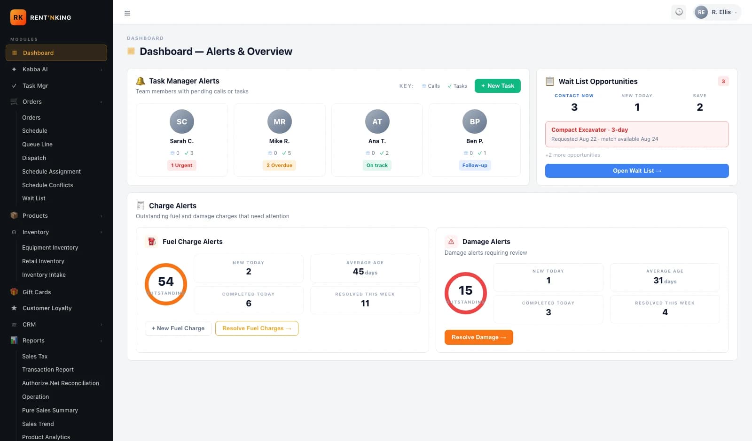Click the 54 outstanding fuel charges ring
752x441 pixels.
166,284
